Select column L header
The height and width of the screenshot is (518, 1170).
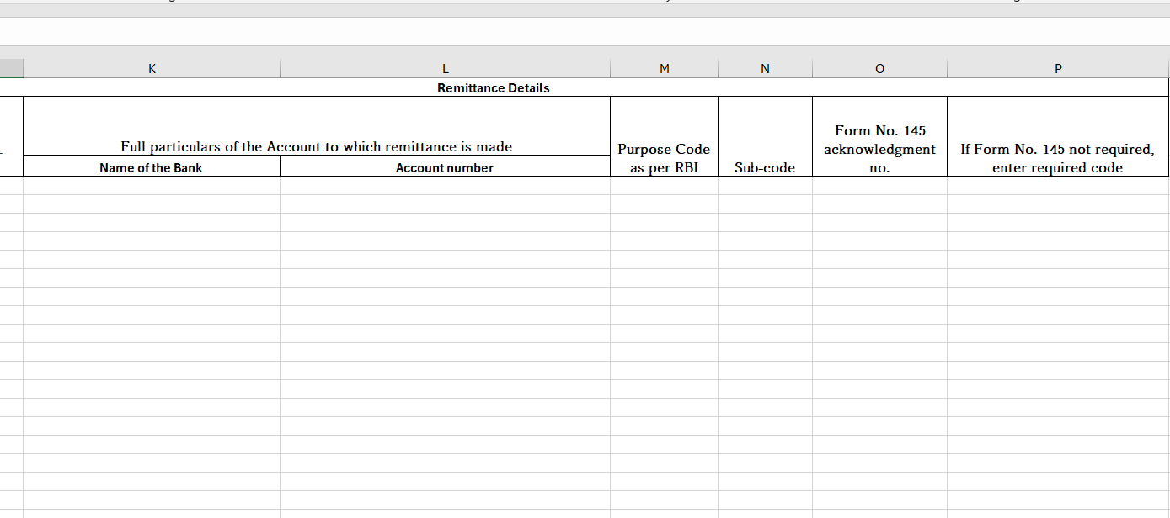click(446, 69)
